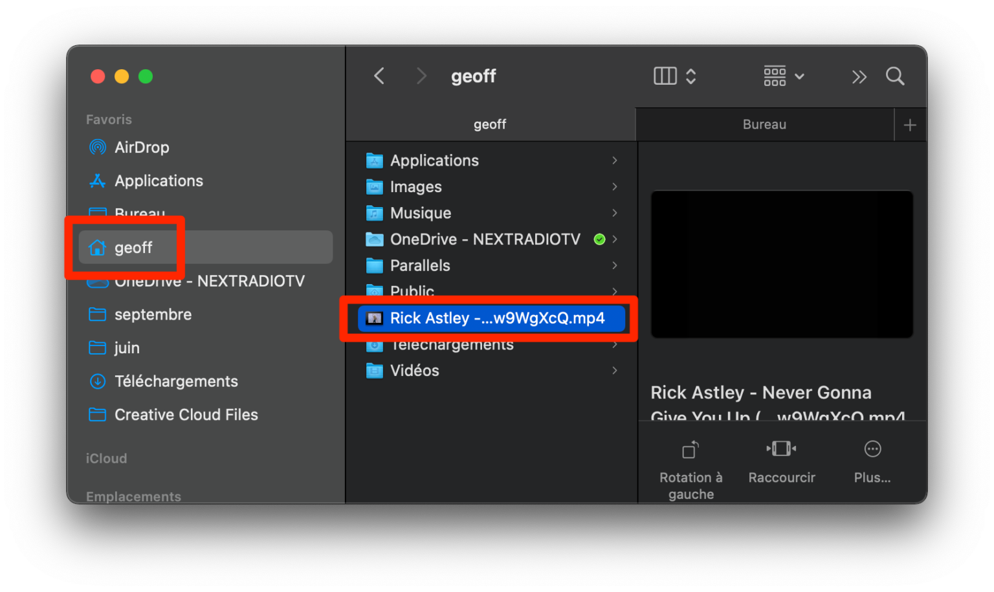Click the Creative Cloud Files folder icon
This screenshot has height=592, width=994.
click(x=98, y=415)
